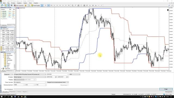This screenshot has height=98, width=174.
Task: Select the M30 timeframe button
Action: 51,5
